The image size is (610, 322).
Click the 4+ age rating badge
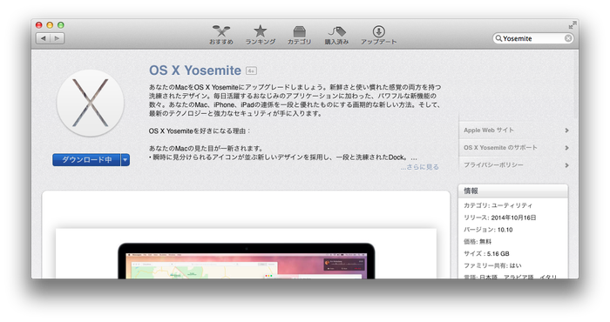pyautogui.click(x=251, y=70)
